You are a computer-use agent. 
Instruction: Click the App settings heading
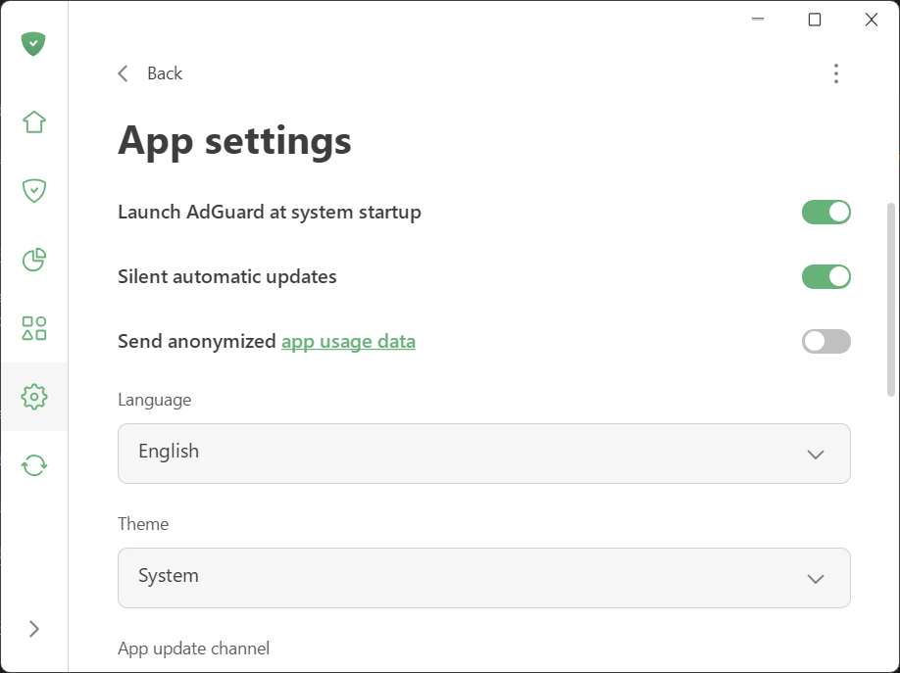click(x=233, y=140)
